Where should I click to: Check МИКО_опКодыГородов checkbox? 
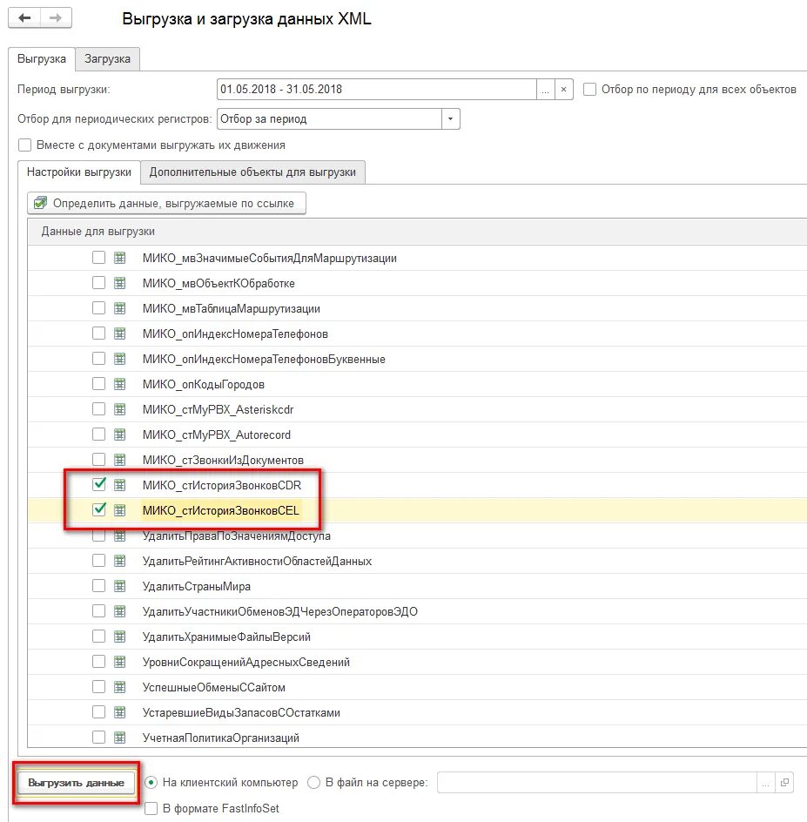(x=98, y=383)
